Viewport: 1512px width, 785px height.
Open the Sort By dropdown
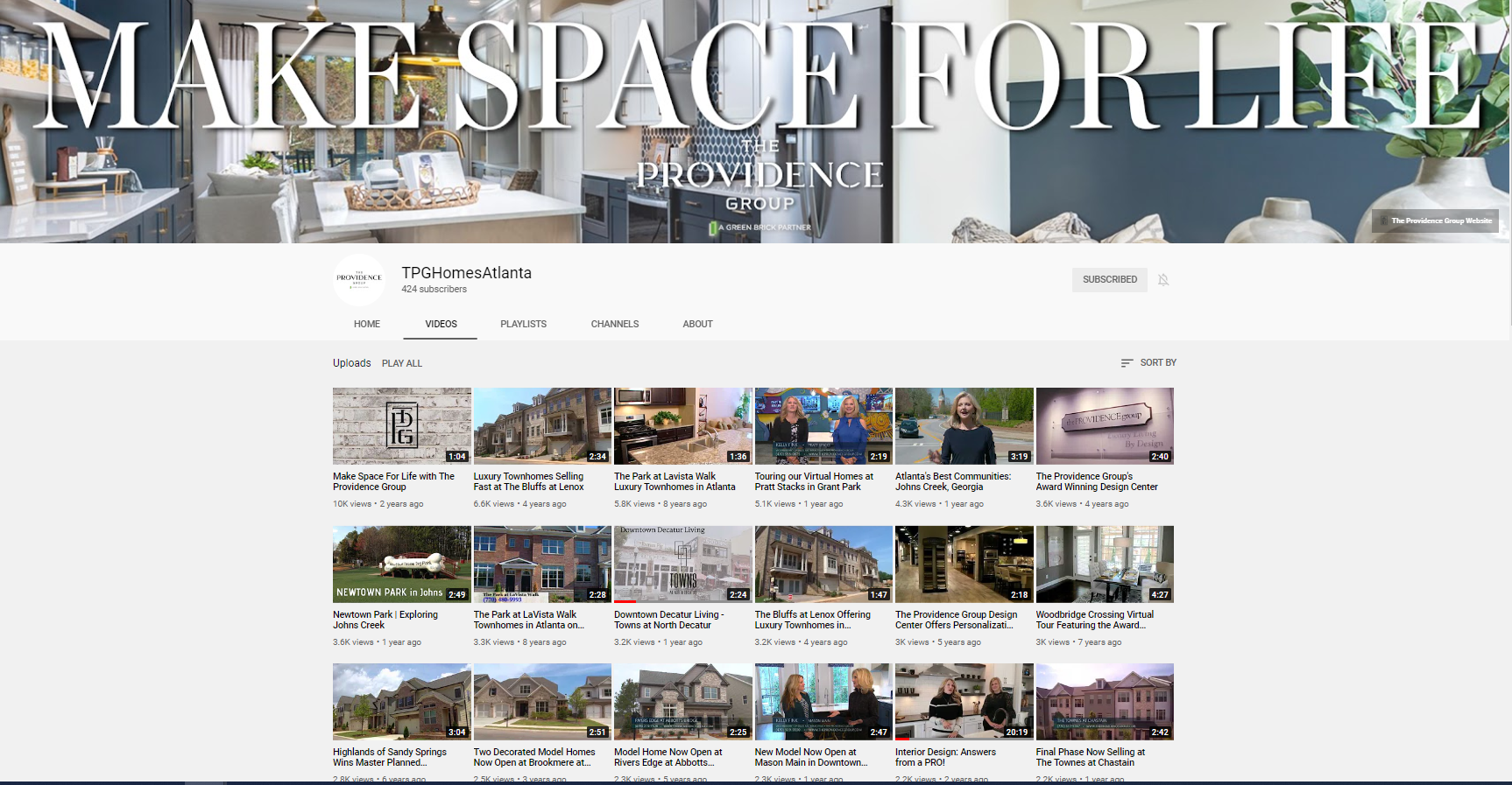tap(1148, 362)
